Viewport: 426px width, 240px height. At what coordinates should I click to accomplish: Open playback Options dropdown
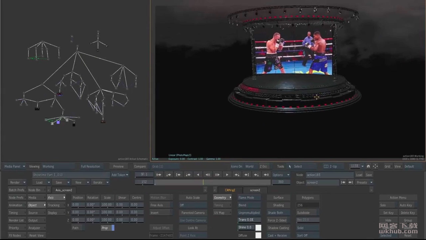[x=281, y=175]
